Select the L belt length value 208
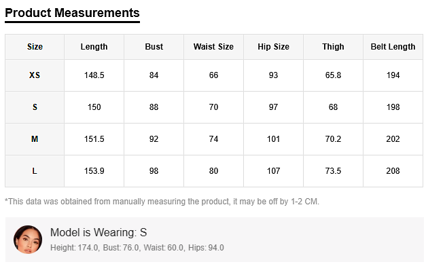 pos(393,171)
